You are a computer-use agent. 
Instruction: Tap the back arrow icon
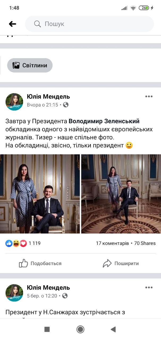pos(12,24)
